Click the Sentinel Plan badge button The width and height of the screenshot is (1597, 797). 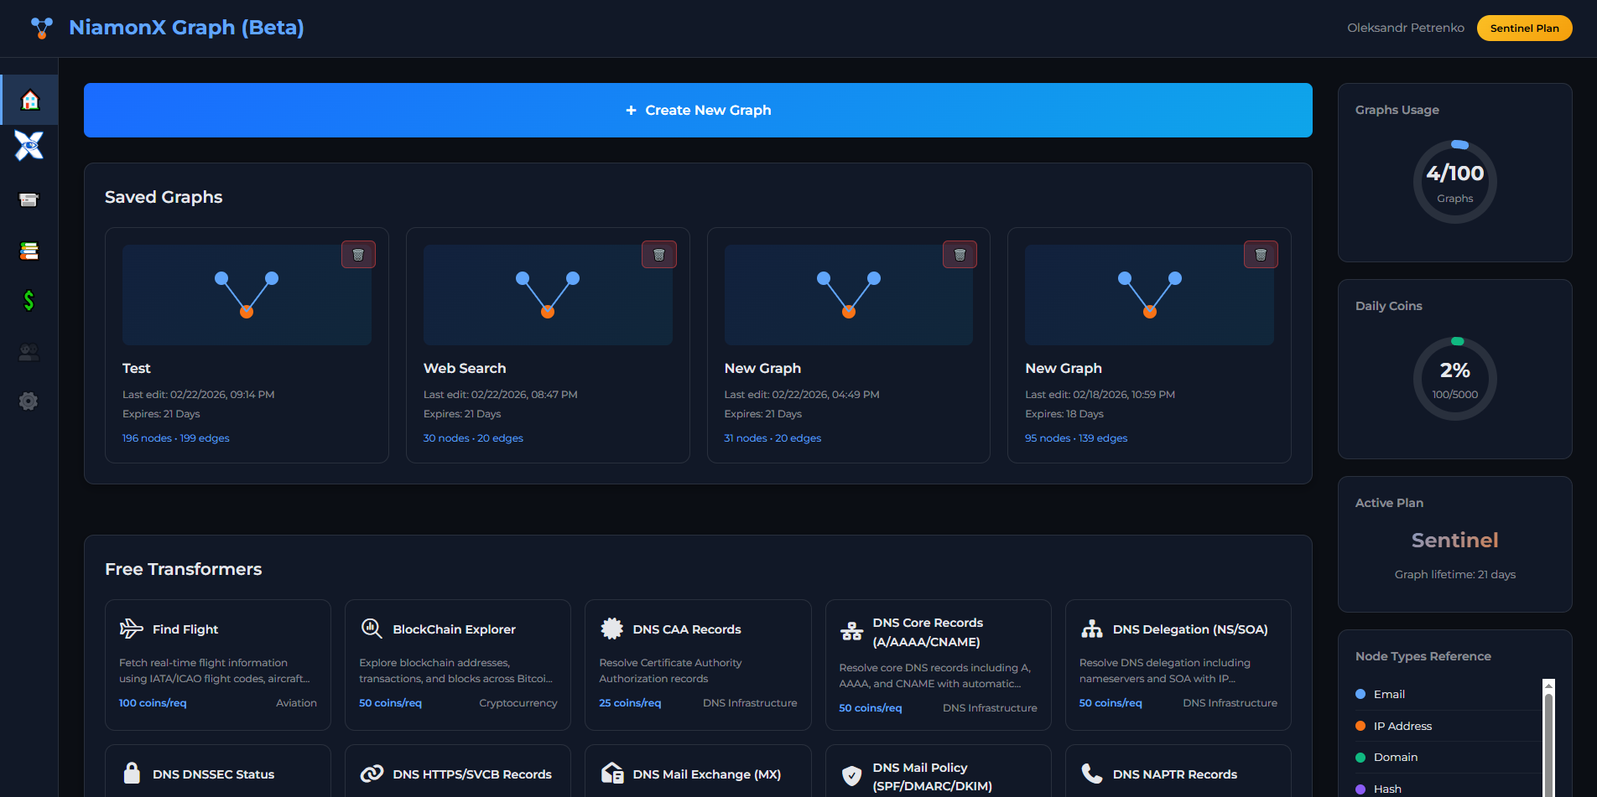coord(1524,28)
